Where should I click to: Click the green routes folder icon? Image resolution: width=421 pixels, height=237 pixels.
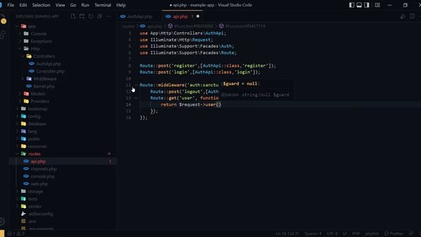pyautogui.click(x=24, y=153)
